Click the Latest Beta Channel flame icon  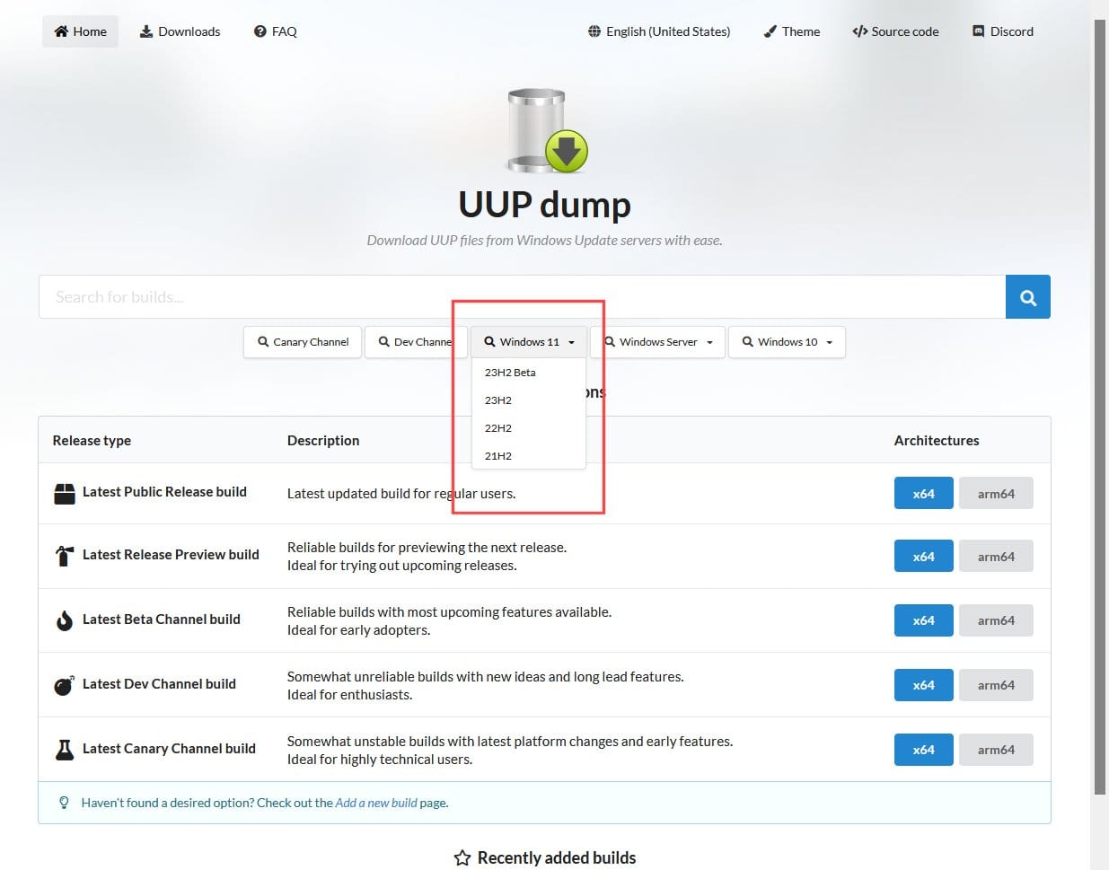pyautogui.click(x=65, y=620)
